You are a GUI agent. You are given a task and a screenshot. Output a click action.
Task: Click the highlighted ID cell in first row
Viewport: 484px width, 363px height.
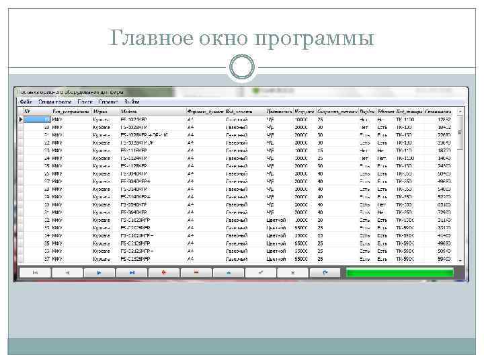pos(37,119)
